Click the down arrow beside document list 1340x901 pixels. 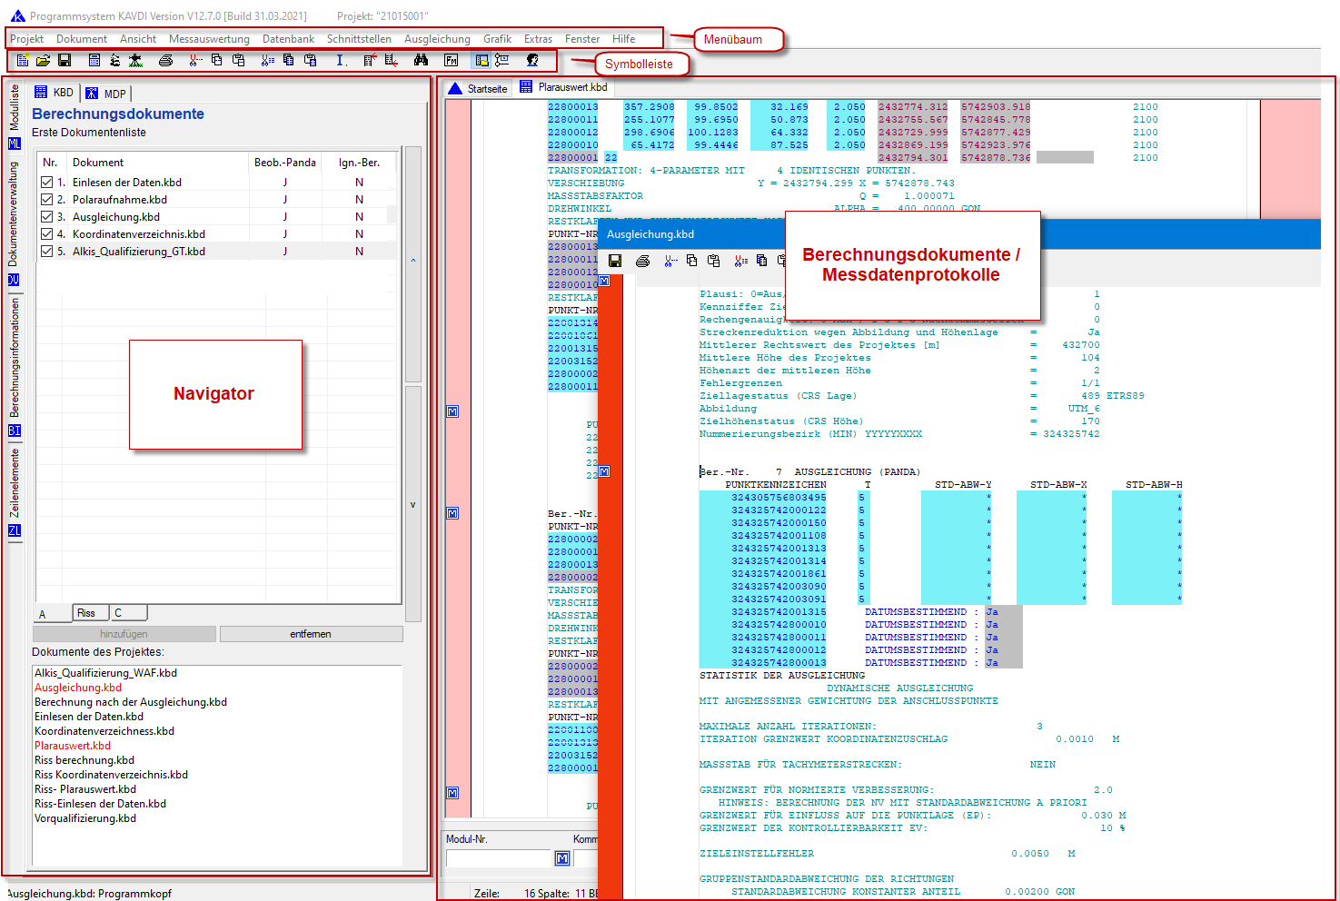pos(412,504)
